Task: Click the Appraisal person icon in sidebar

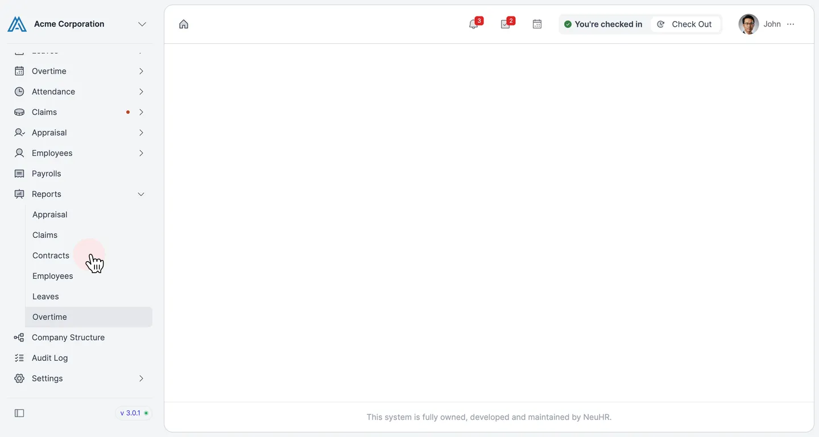Action: 19,133
